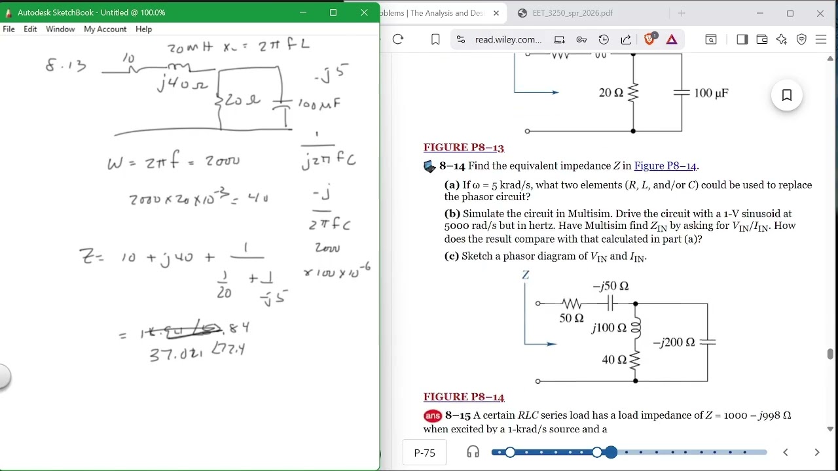Go to the previous page with left chevron
Image resolution: width=838 pixels, height=471 pixels.
pos(786,452)
